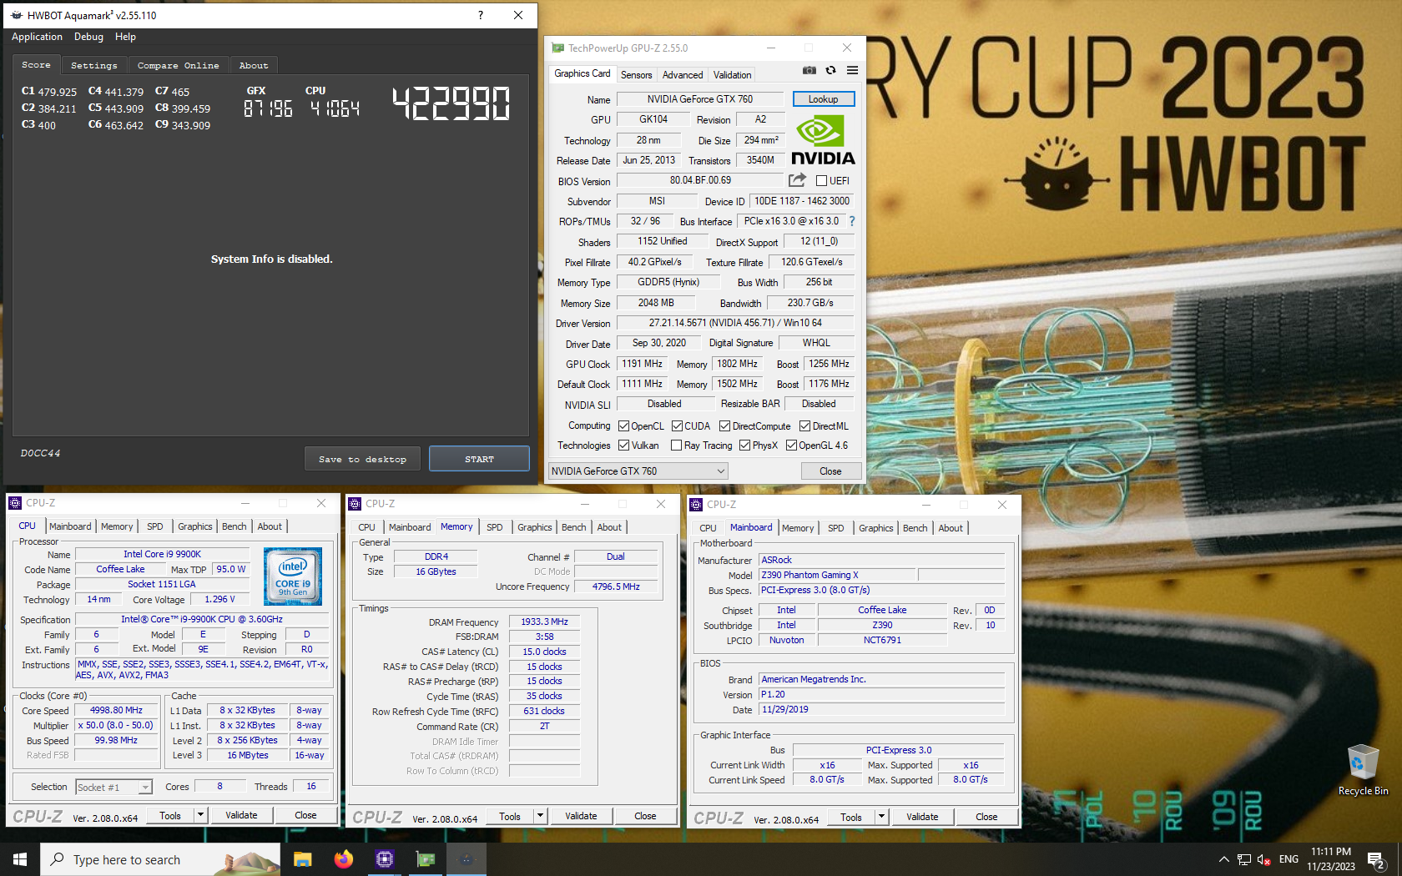Click the Lookup button in GPU-Z
1402x876 pixels.
tap(823, 99)
